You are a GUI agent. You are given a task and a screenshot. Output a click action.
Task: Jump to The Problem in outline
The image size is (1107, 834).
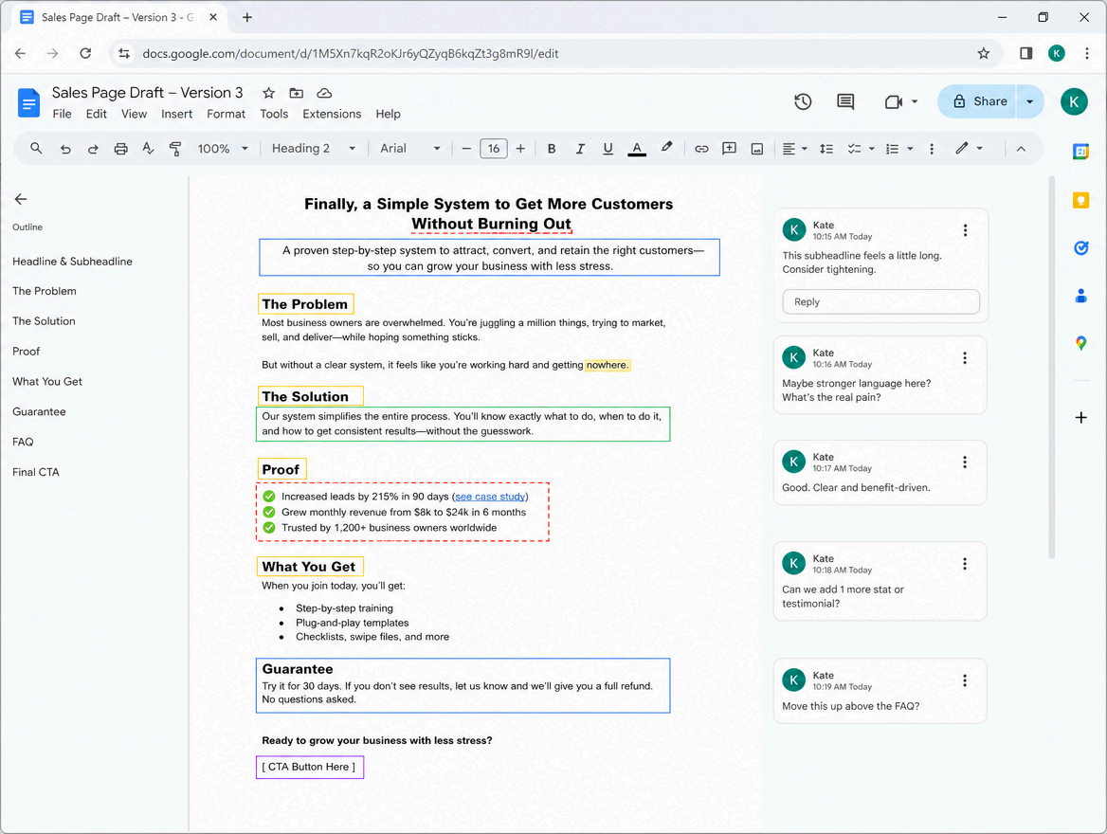(45, 291)
